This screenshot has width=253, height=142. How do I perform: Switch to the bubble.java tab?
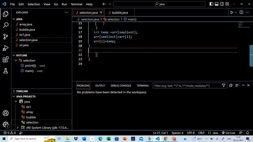pos(119,13)
